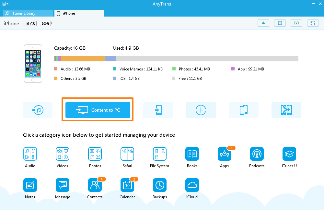324x211 pixels.
Task: Open the Videos category
Action: (63, 154)
